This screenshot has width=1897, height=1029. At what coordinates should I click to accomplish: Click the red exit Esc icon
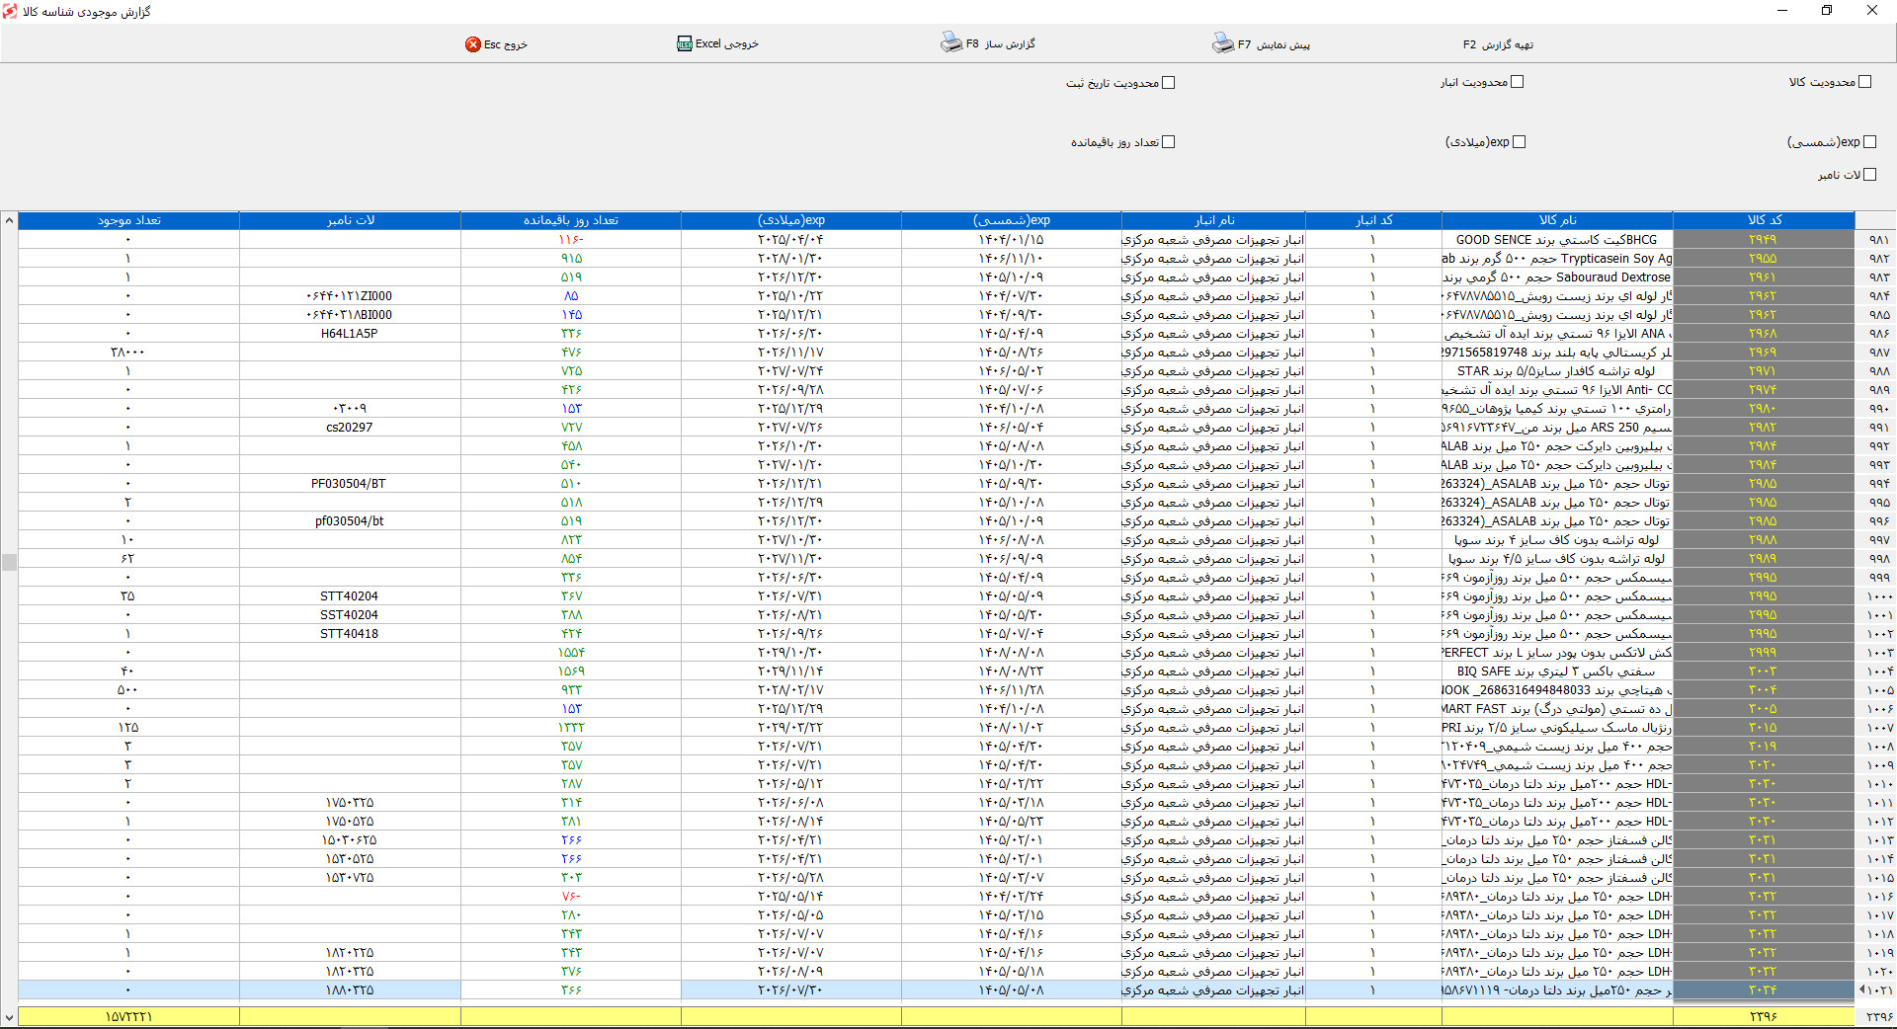(473, 44)
